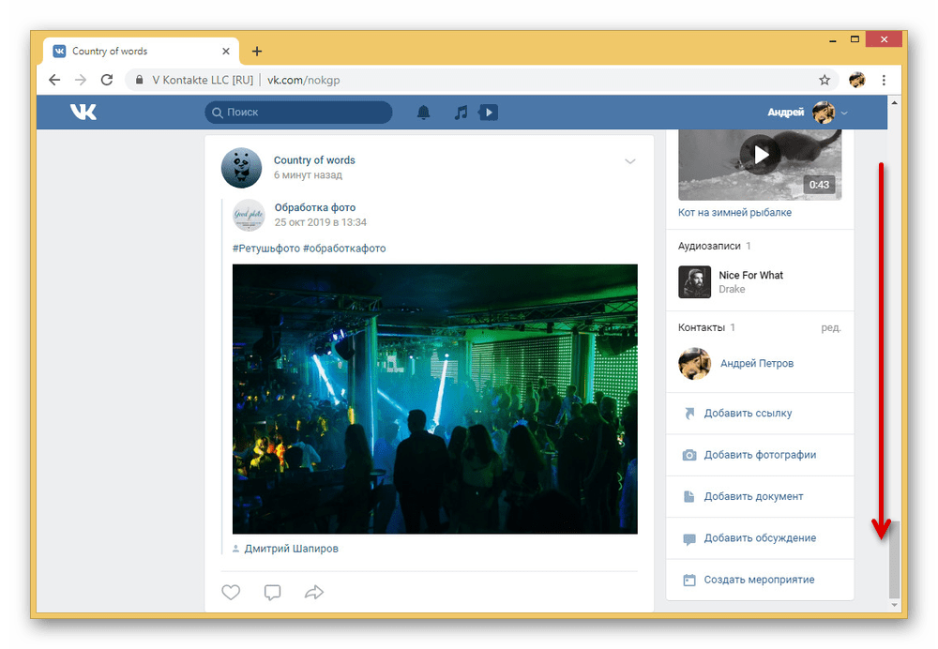Click Создать мероприятие link
Screen dimensions: 938x649
[x=759, y=580]
